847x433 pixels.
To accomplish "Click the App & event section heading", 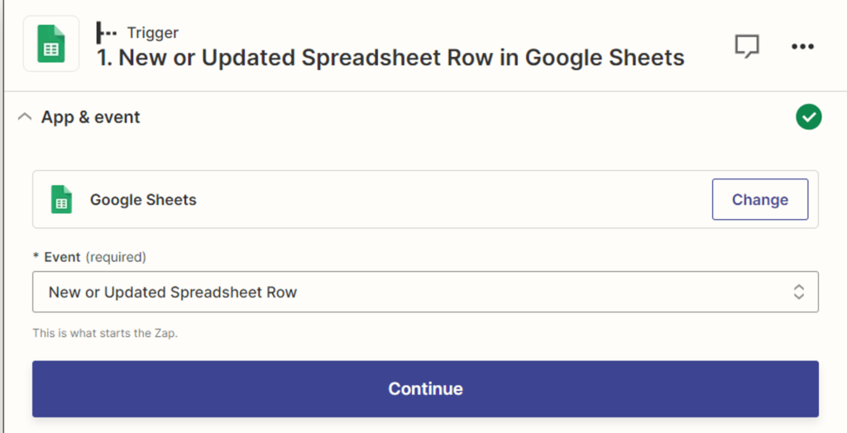I will tap(91, 117).
